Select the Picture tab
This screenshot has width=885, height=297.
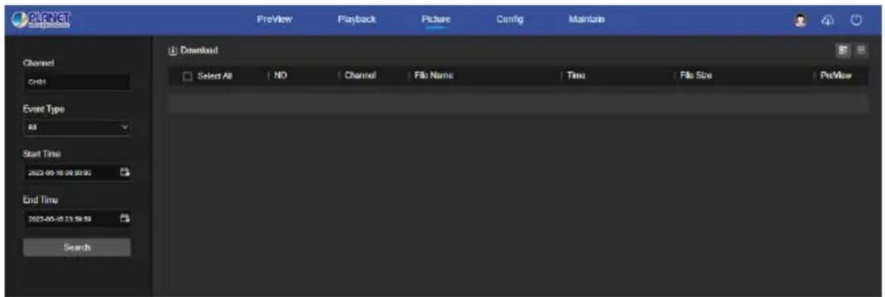(434, 19)
